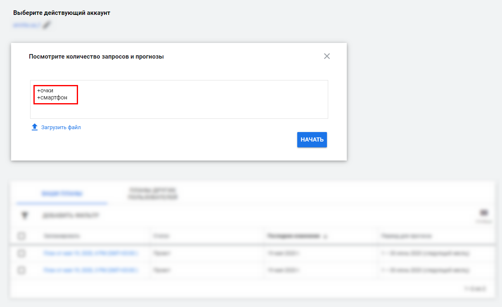Switch to the other users' plans tab
The height and width of the screenshot is (307, 502).
153,193
